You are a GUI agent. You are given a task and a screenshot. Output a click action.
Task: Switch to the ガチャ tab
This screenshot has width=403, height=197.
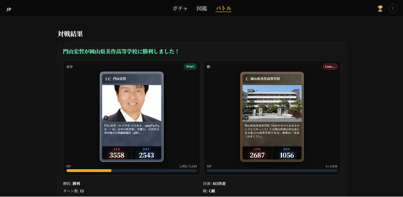click(x=180, y=9)
